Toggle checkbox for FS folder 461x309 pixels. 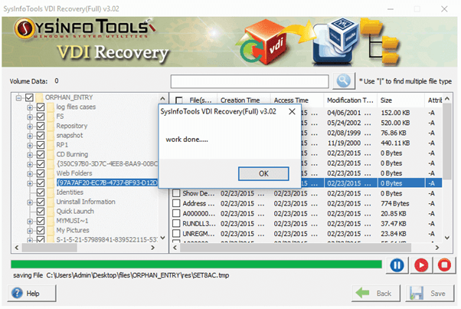pos(41,117)
